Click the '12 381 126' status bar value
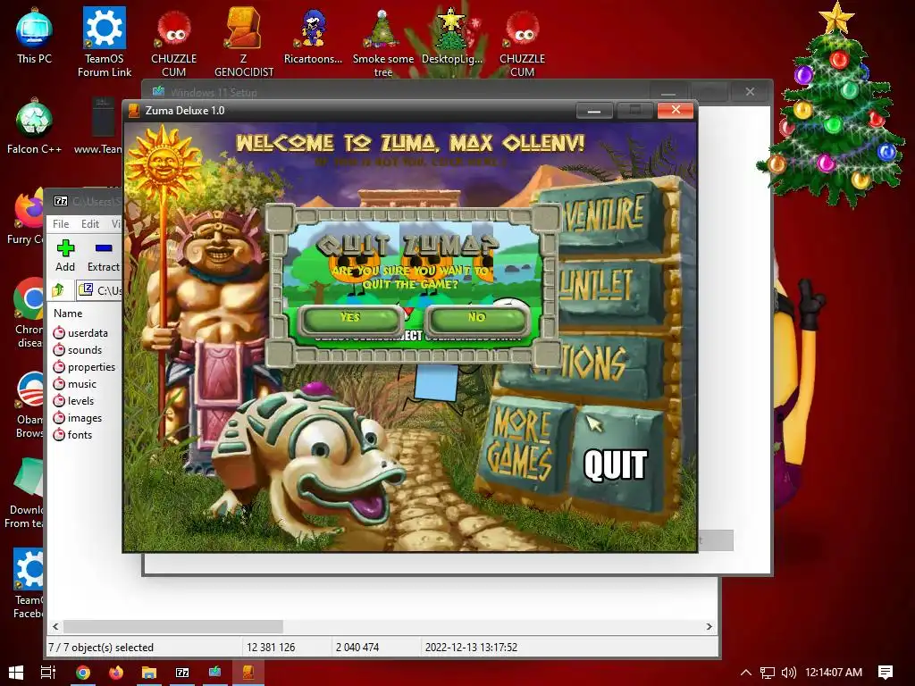The width and height of the screenshot is (915, 686). point(271,648)
